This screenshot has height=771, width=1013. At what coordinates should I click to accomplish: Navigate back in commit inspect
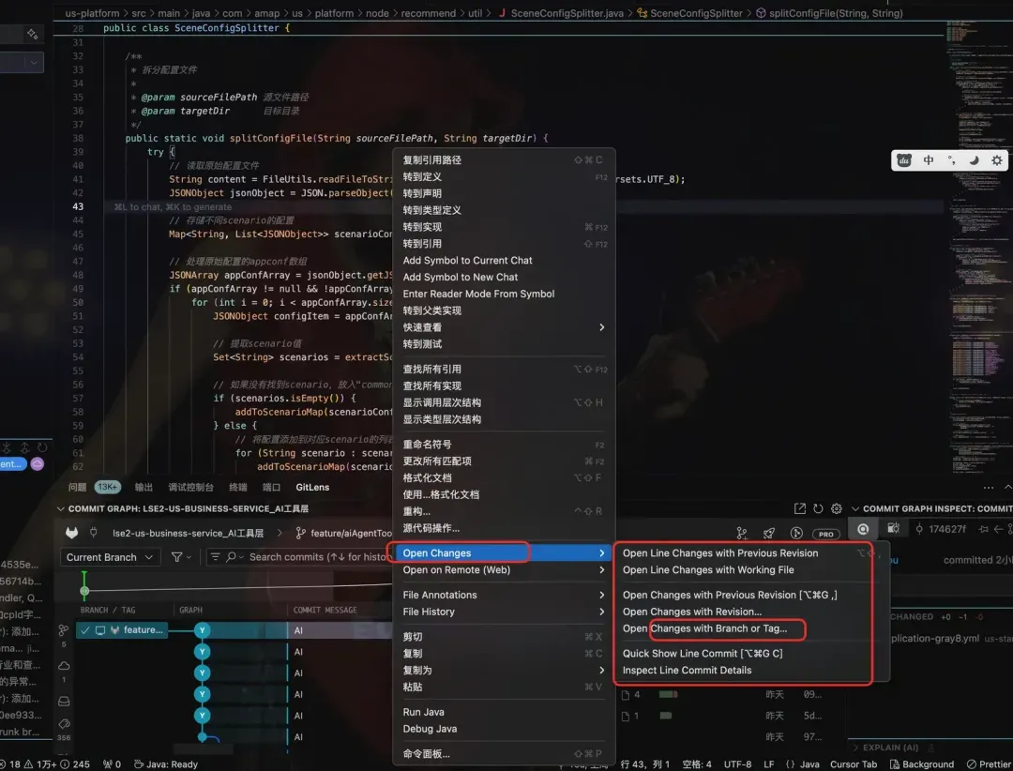click(998, 529)
